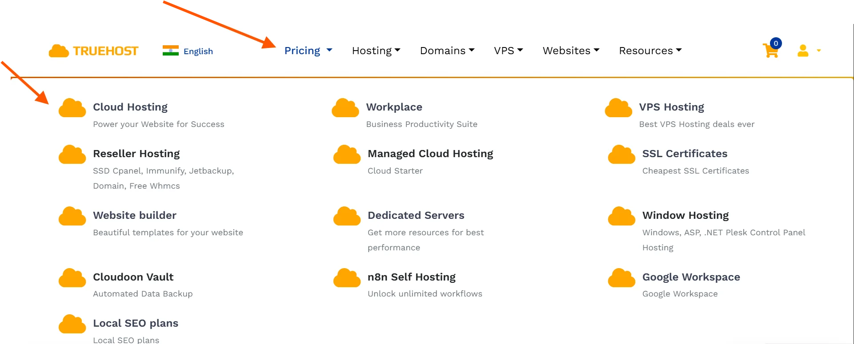Open the Domains menu

point(443,51)
